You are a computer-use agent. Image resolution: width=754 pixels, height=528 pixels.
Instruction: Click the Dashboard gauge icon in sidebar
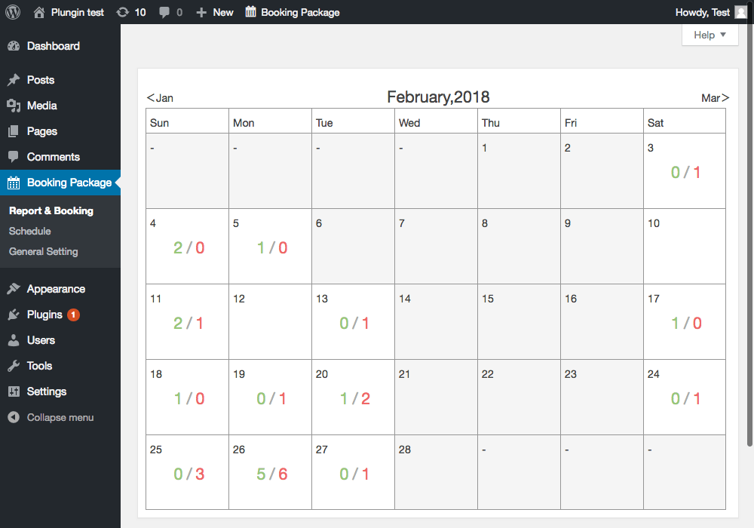click(14, 46)
